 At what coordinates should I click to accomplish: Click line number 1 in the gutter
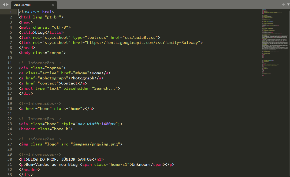click(x=11, y=12)
